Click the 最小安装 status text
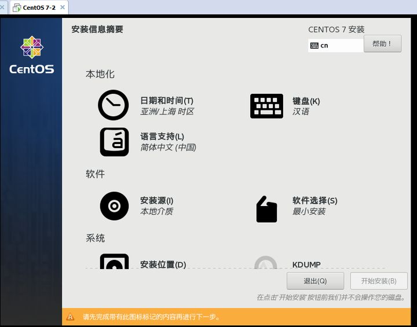 click(x=309, y=211)
